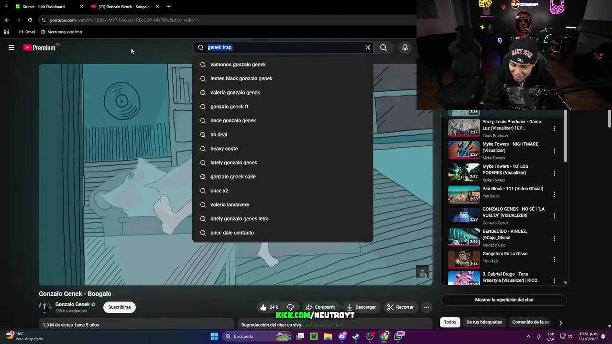Click the address bar URL
Image resolution: width=612 pixels, height=344 pixels.
tap(124, 20)
